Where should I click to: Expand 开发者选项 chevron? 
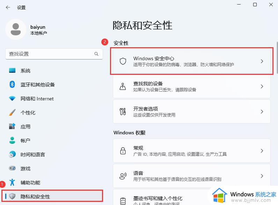coord(262,112)
